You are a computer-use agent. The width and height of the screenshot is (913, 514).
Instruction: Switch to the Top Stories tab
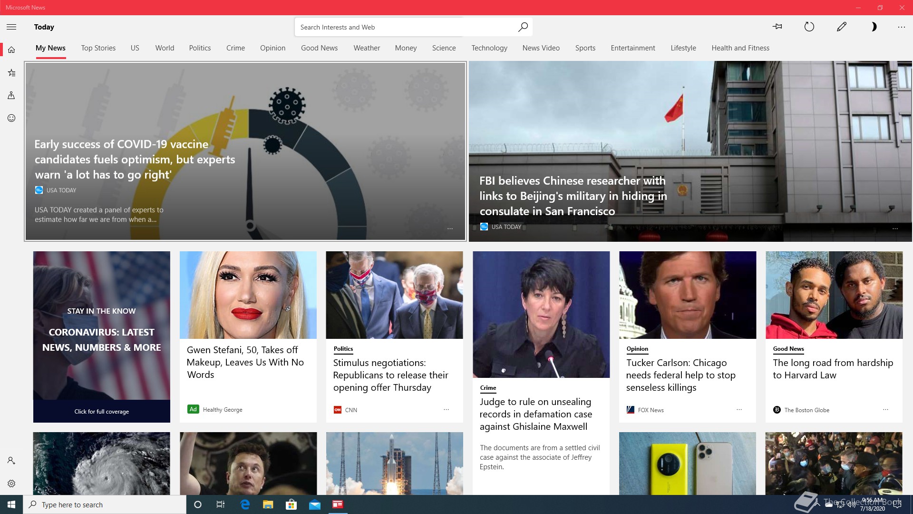point(98,48)
